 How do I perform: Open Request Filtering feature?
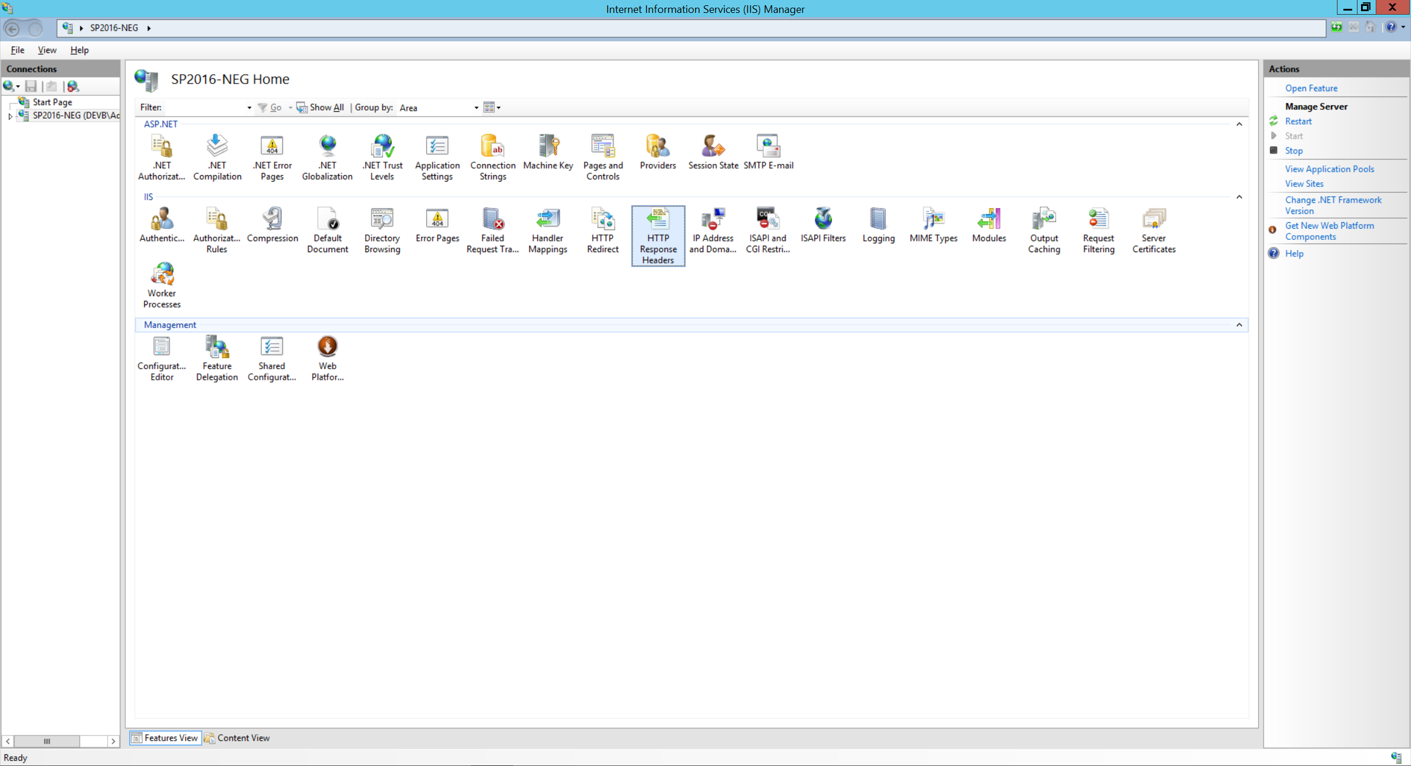[1099, 230]
